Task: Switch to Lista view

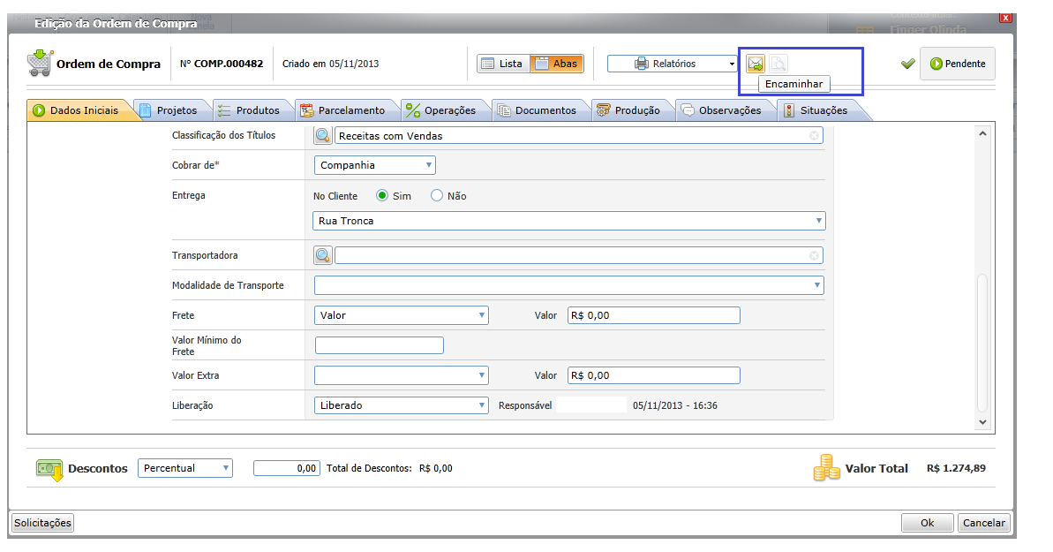Action: pyautogui.click(x=503, y=64)
